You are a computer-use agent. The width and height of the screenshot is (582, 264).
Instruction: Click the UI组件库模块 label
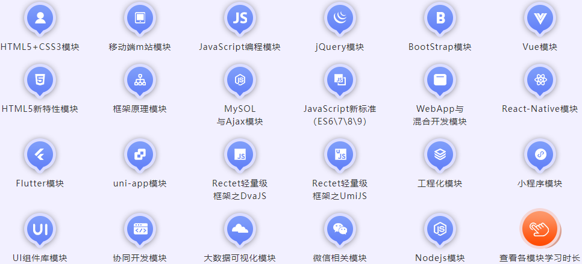coord(40,258)
